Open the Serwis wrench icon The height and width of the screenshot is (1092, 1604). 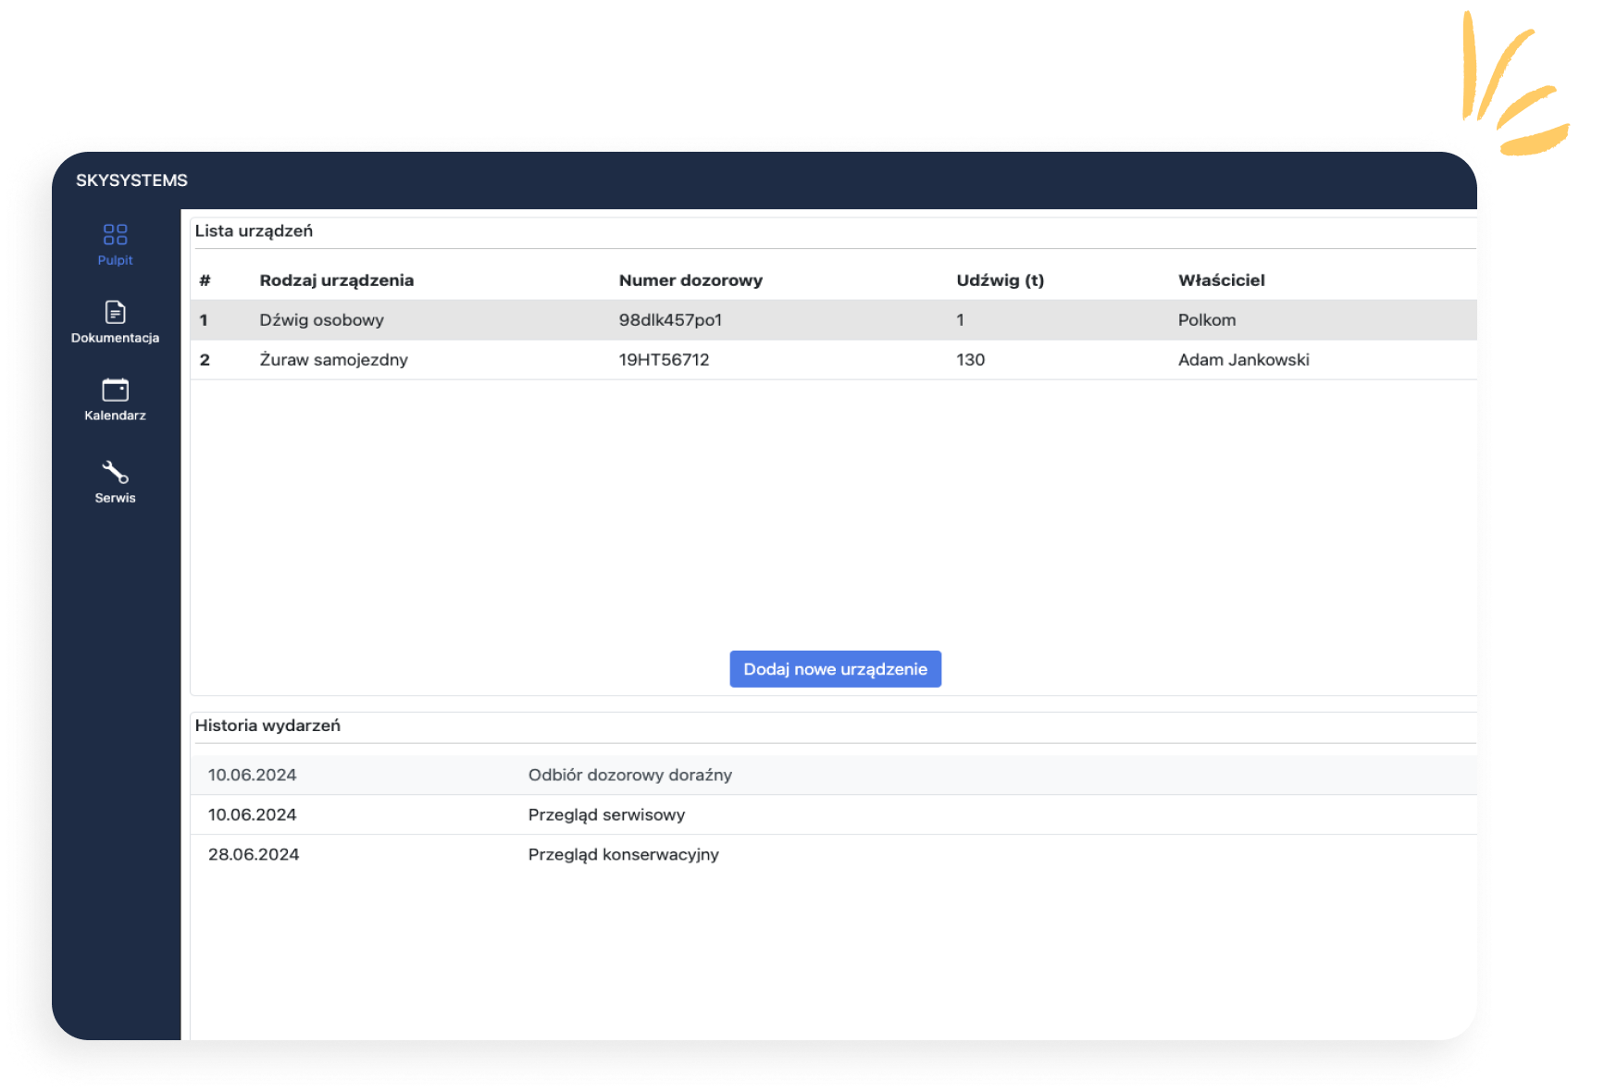pos(115,472)
